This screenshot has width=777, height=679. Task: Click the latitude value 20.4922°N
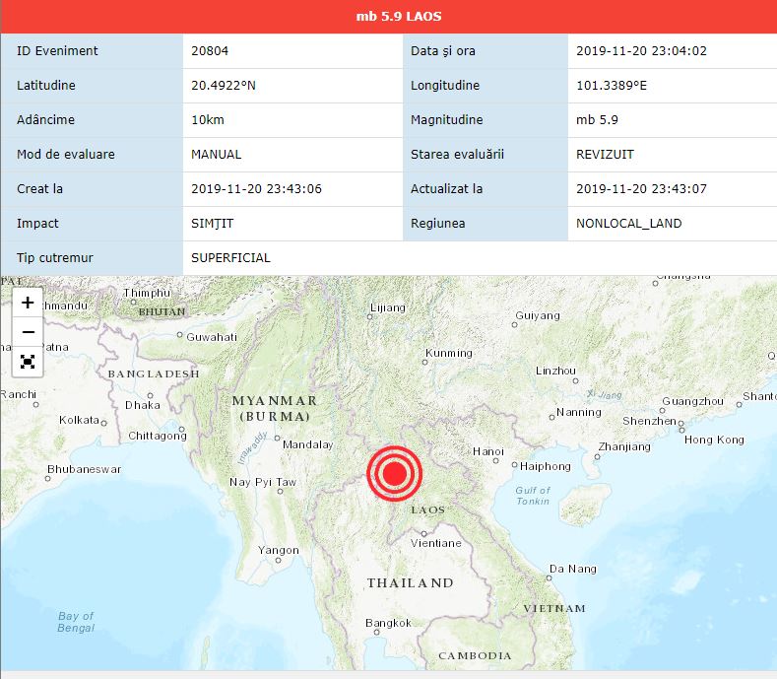tap(224, 86)
